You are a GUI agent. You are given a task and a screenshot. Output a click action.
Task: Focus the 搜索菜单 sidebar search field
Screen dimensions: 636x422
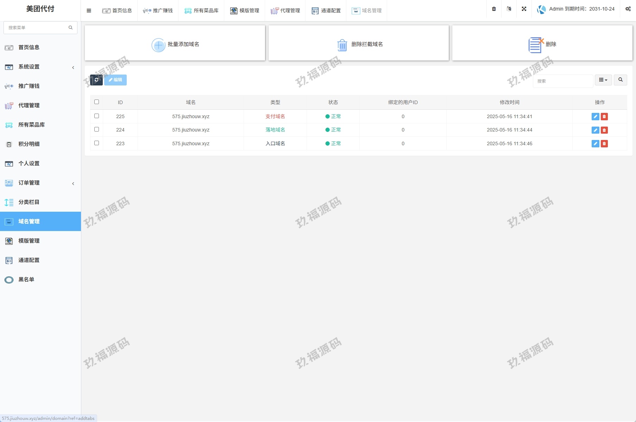point(37,27)
